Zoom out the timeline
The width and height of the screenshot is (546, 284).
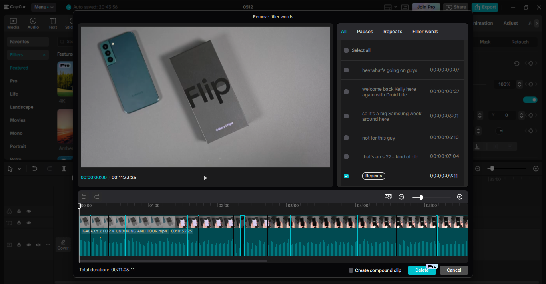click(401, 197)
